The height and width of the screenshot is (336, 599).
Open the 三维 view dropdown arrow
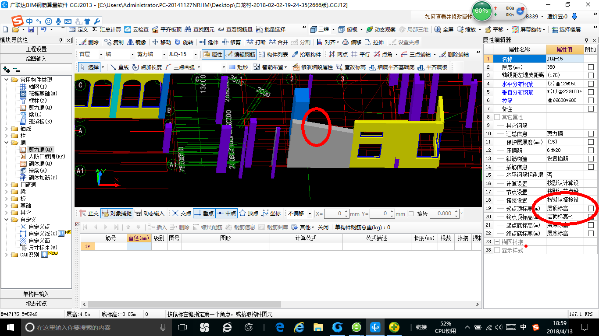point(334,29)
